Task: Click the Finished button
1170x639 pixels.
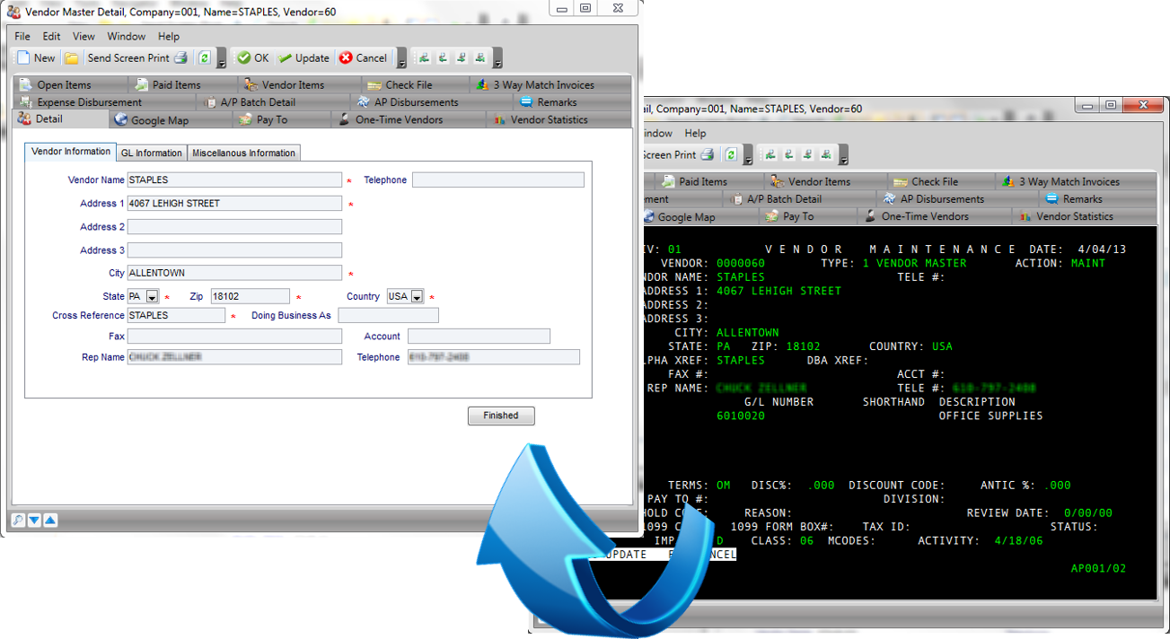Action: [x=501, y=416]
